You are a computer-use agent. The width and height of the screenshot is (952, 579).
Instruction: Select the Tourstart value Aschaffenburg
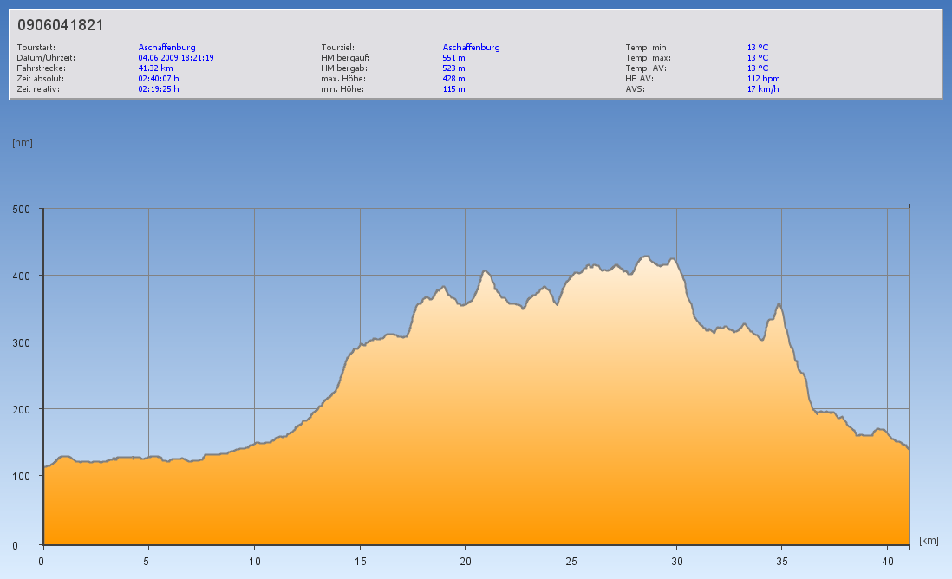(x=166, y=48)
